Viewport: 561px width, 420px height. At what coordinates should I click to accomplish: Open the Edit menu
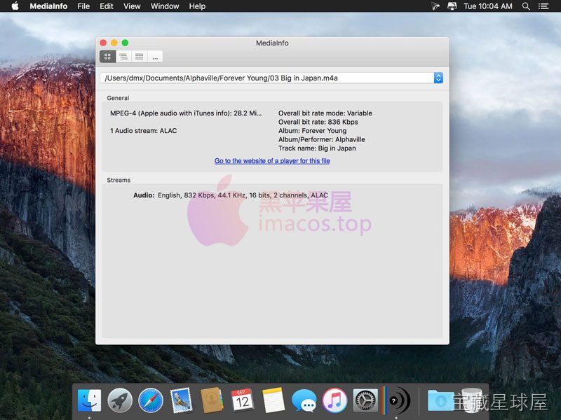pos(107,6)
